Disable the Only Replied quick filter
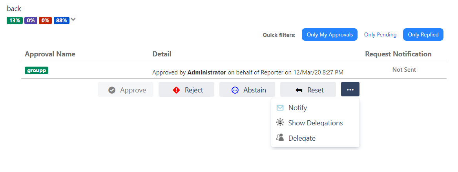 [x=423, y=34]
